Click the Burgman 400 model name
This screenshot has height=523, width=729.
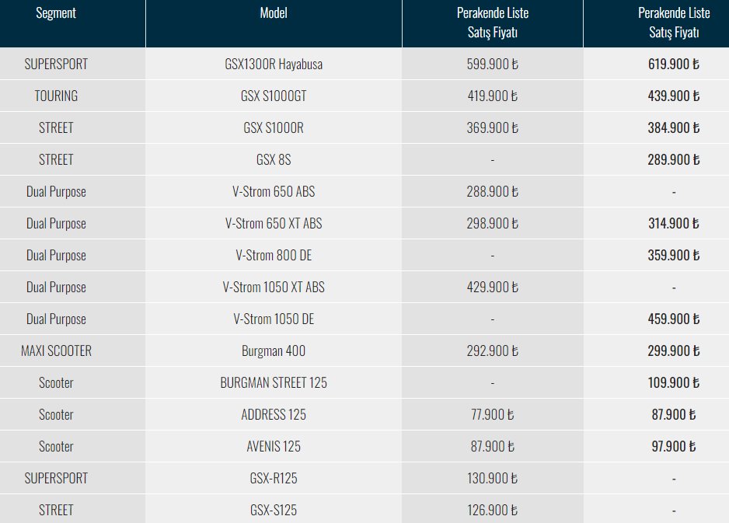pyautogui.click(x=274, y=351)
